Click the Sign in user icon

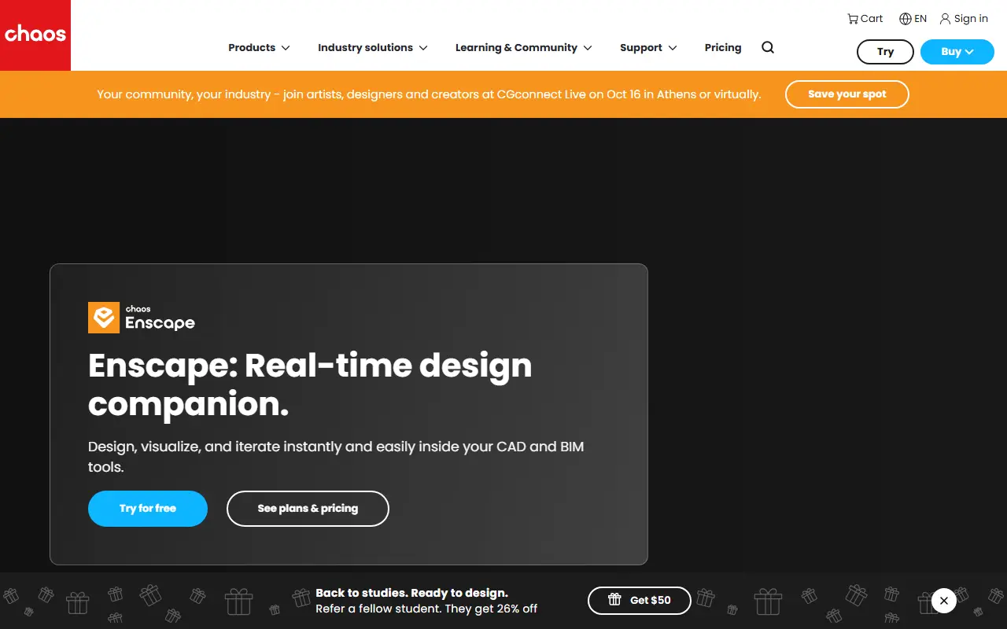coord(946,18)
